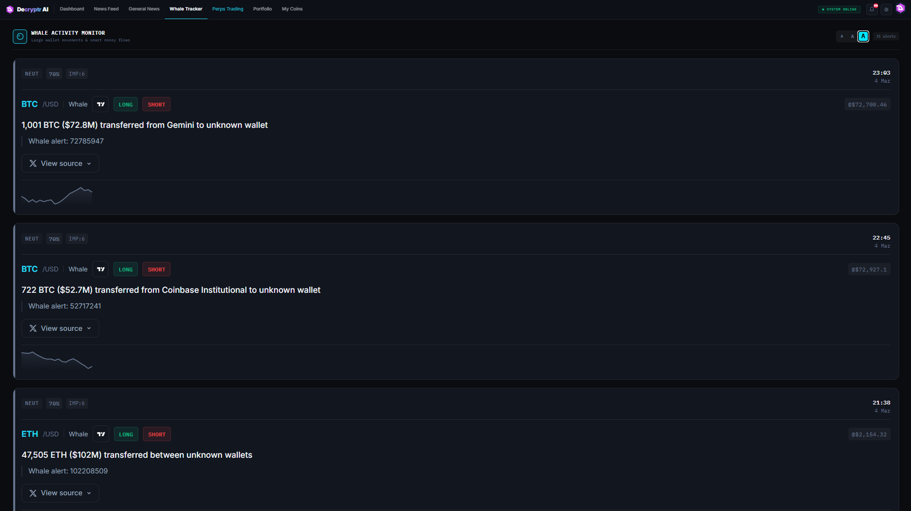The image size is (911, 511).
Task: Toggle the light/dark theme sun icon
Action: pos(886,9)
